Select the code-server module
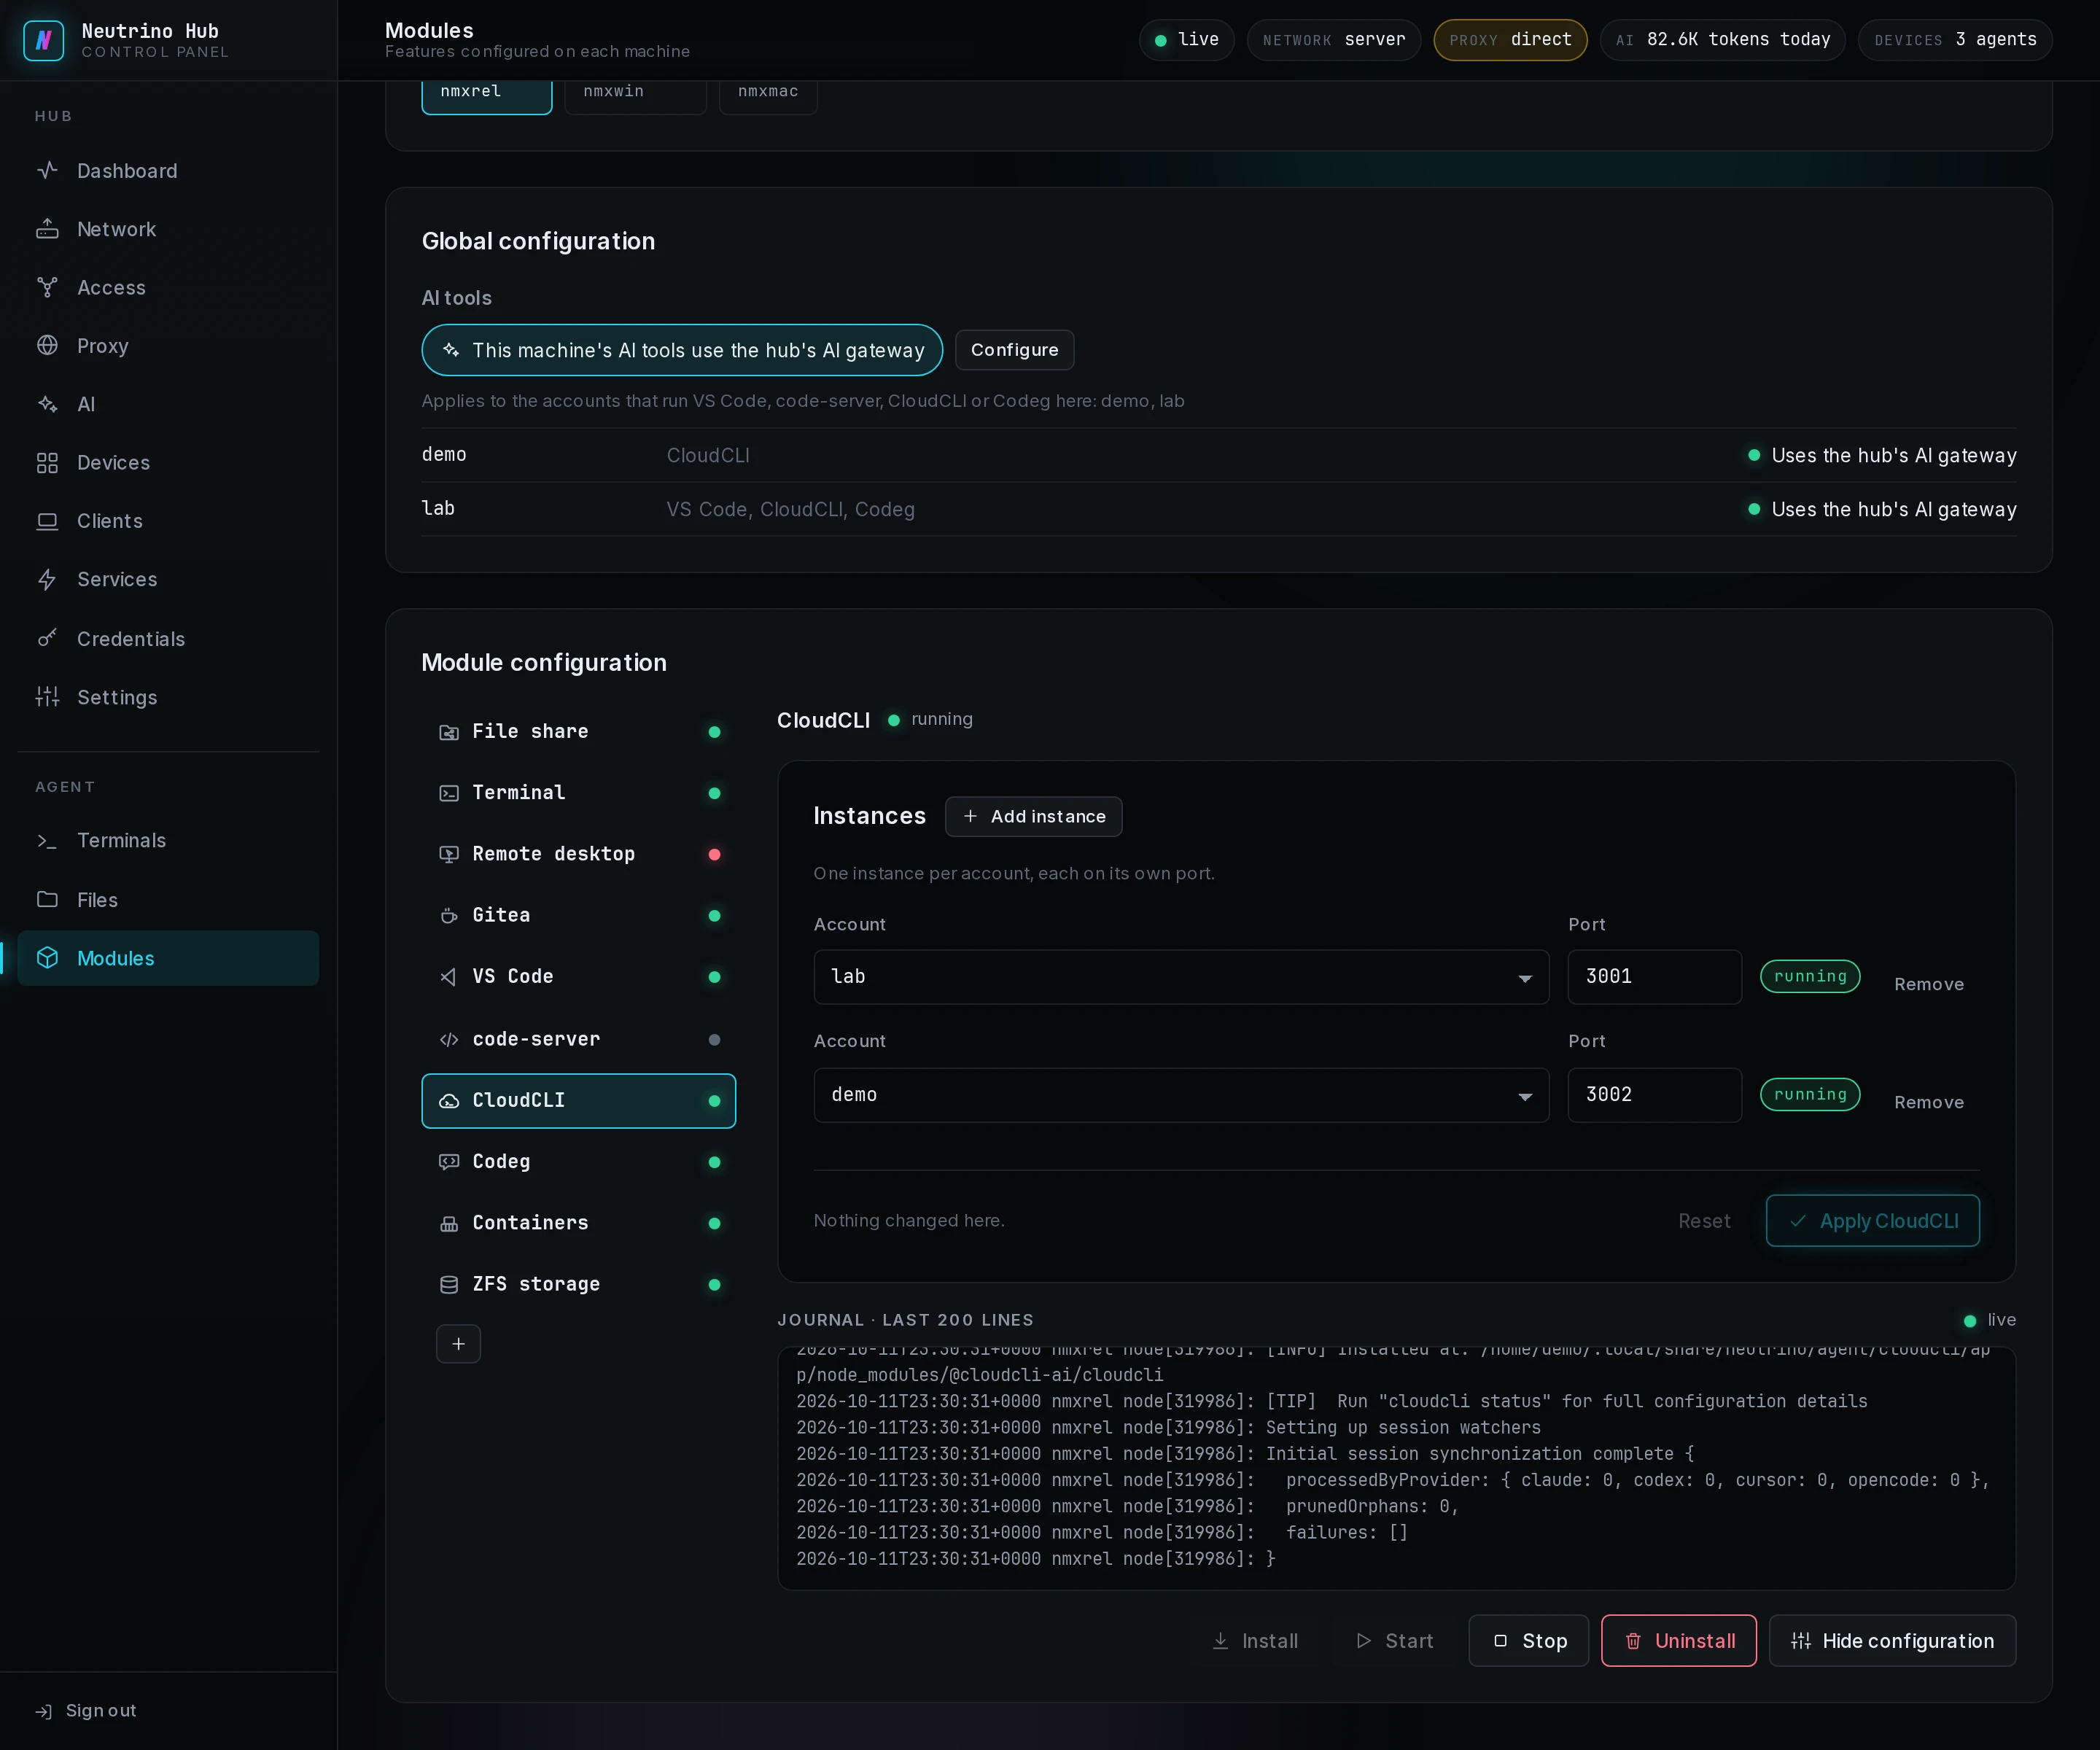 (579, 1040)
